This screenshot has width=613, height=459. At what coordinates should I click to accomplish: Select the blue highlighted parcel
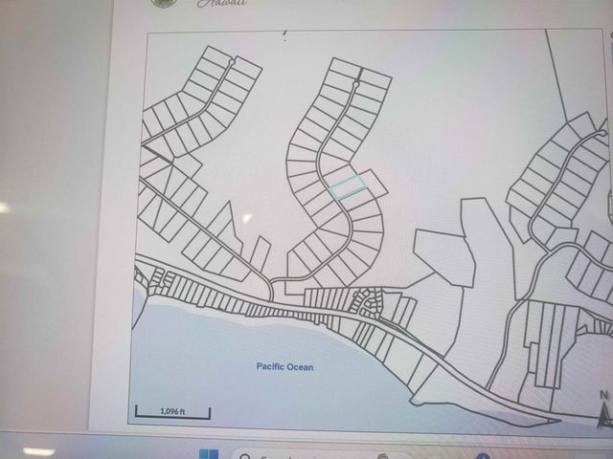point(346,186)
